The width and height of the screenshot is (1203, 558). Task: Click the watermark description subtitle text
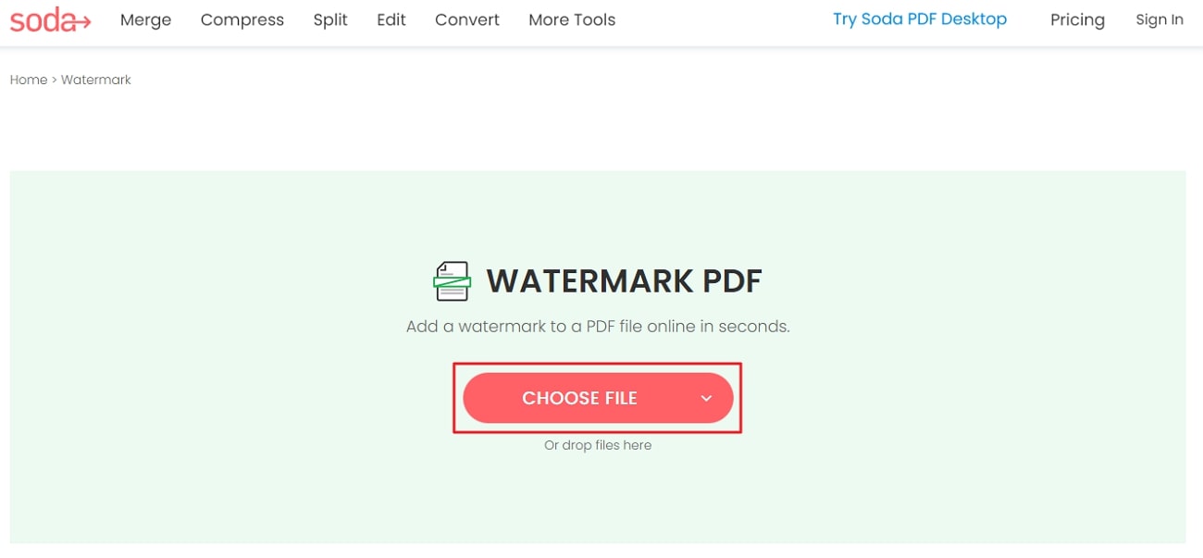(597, 326)
